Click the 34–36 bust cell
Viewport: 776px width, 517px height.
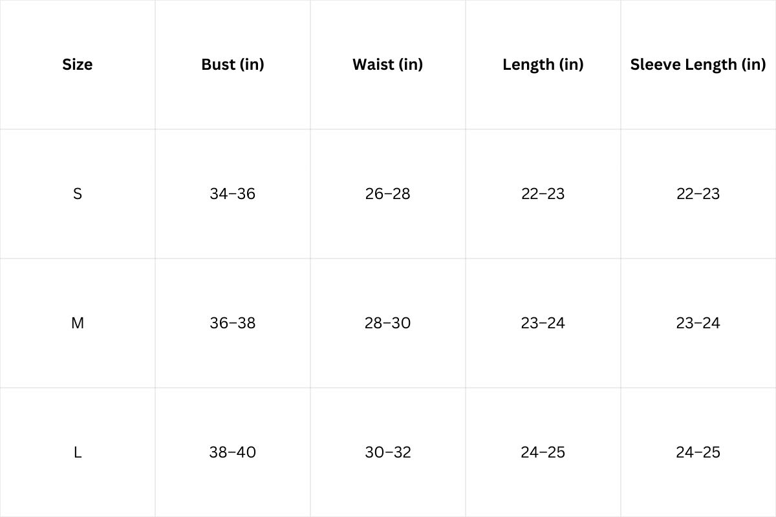(x=233, y=194)
